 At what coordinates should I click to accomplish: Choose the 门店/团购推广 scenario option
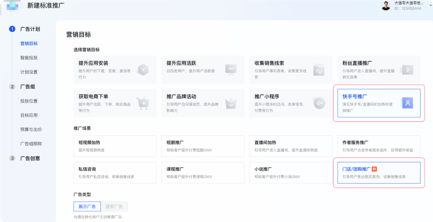[379, 173]
